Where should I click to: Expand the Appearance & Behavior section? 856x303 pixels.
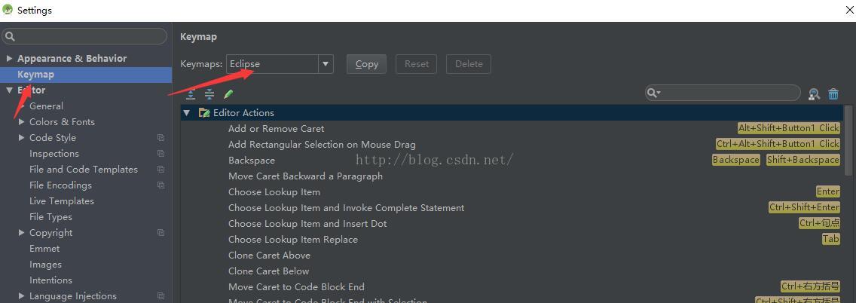9,59
